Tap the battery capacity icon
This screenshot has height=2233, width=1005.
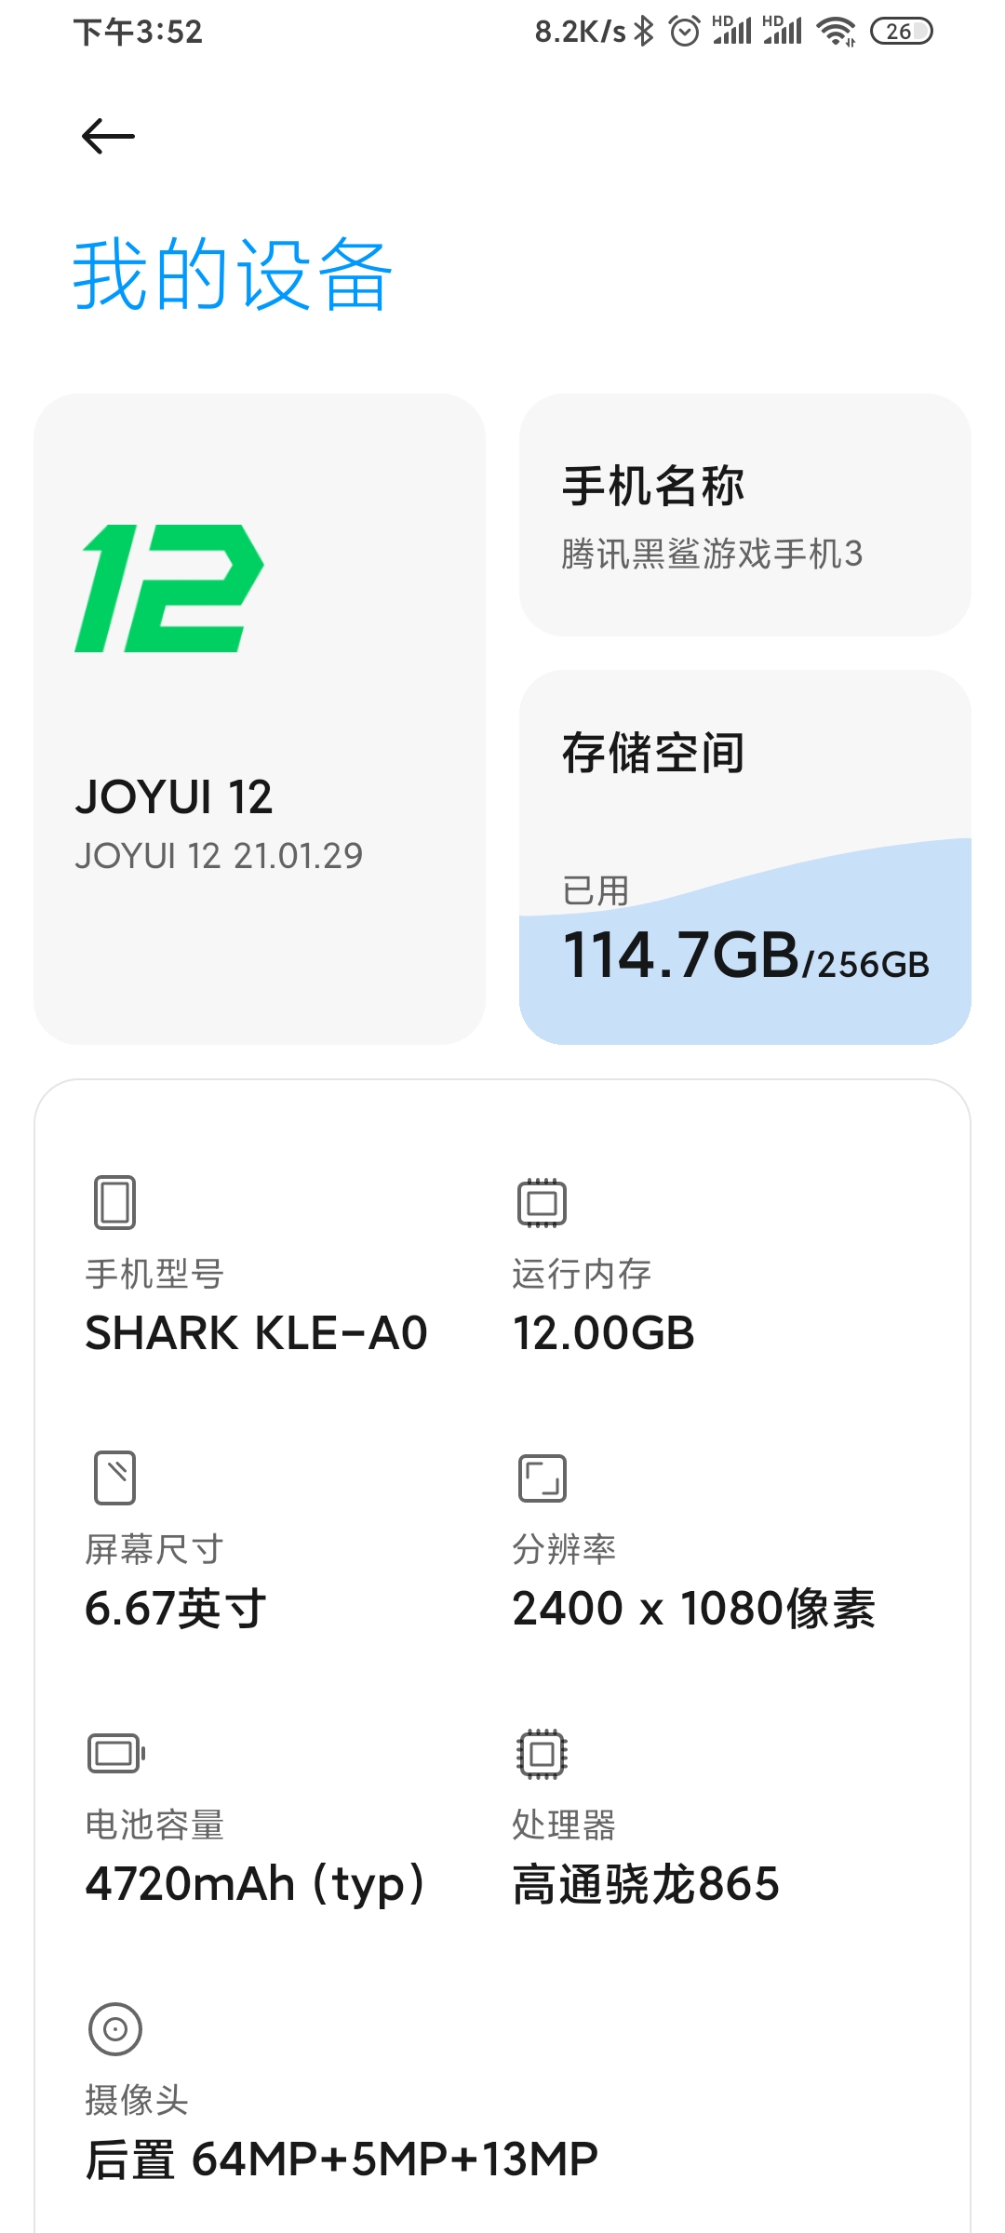[116, 1754]
